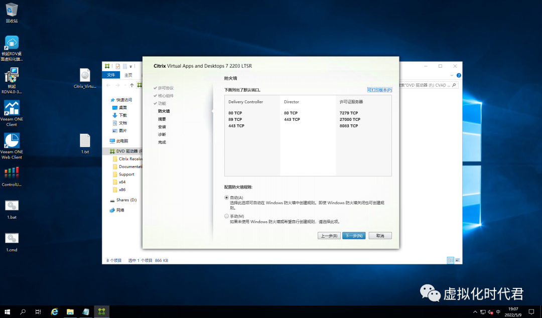Open the notepad-like app on taskbar

pyautogui.click(x=86, y=312)
